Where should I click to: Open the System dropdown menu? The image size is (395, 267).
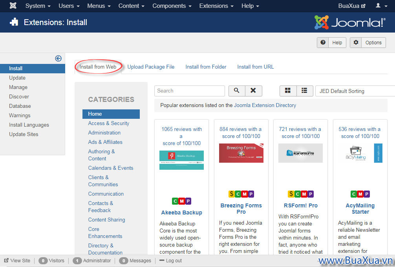coord(38,6)
